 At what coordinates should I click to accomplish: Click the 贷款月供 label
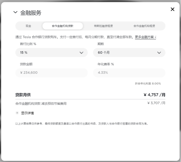(x=23, y=95)
